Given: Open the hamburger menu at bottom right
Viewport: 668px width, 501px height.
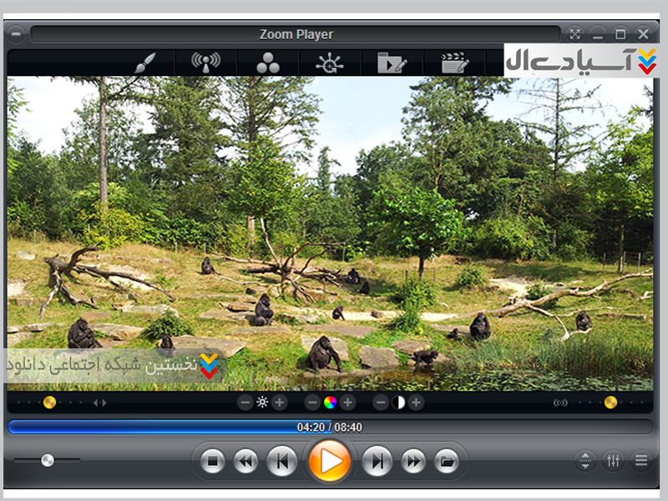Looking at the screenshot, I should (641, 460).
